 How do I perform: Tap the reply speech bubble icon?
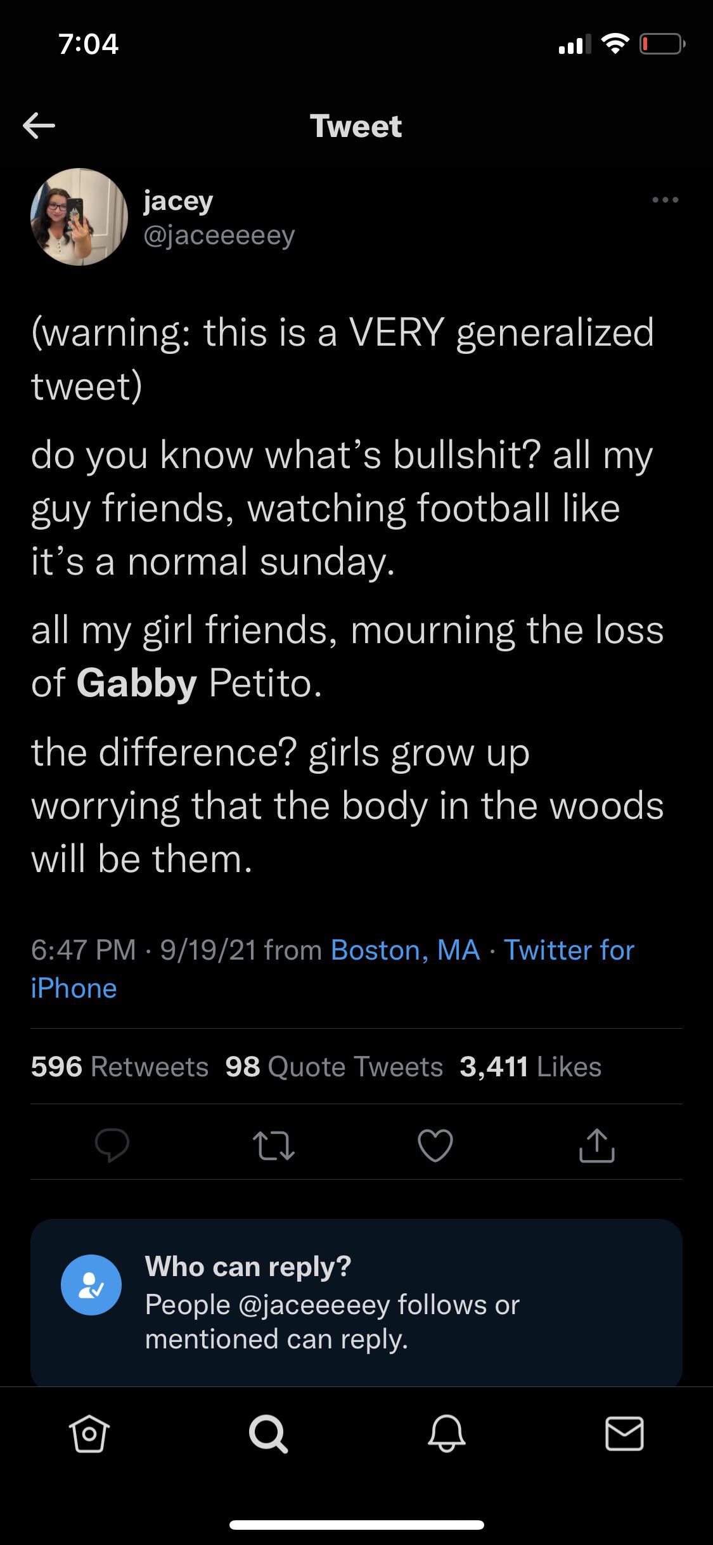tap(112, 1145)
